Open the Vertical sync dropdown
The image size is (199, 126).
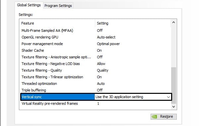168,97
